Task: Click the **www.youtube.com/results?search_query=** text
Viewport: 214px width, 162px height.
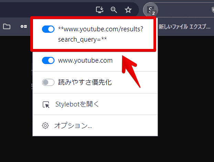Action: [x=100, y=34]
